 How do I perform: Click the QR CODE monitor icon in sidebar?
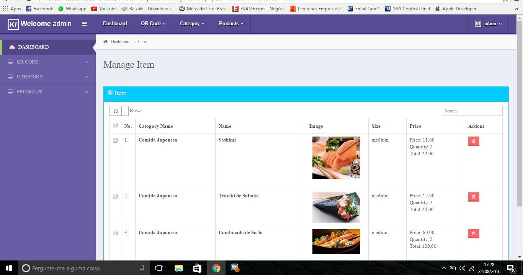pos(10,62)
